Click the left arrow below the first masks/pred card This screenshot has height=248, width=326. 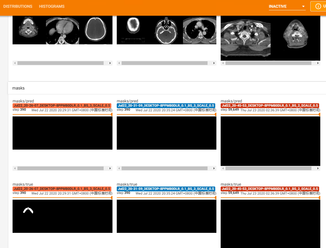pyautogui.click(x=14, y=168)
